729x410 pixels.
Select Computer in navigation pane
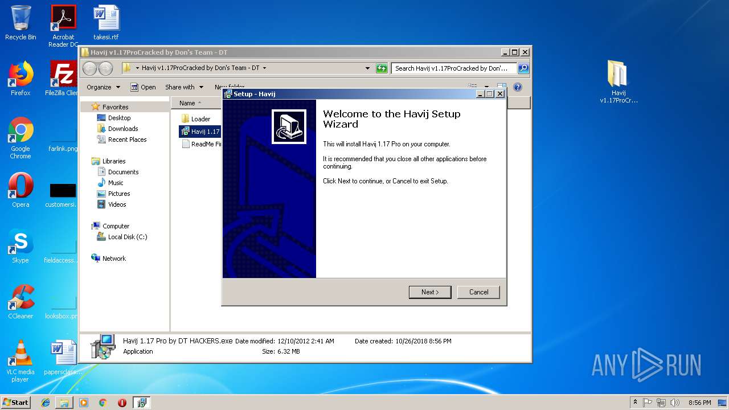(x=116, y=226)
